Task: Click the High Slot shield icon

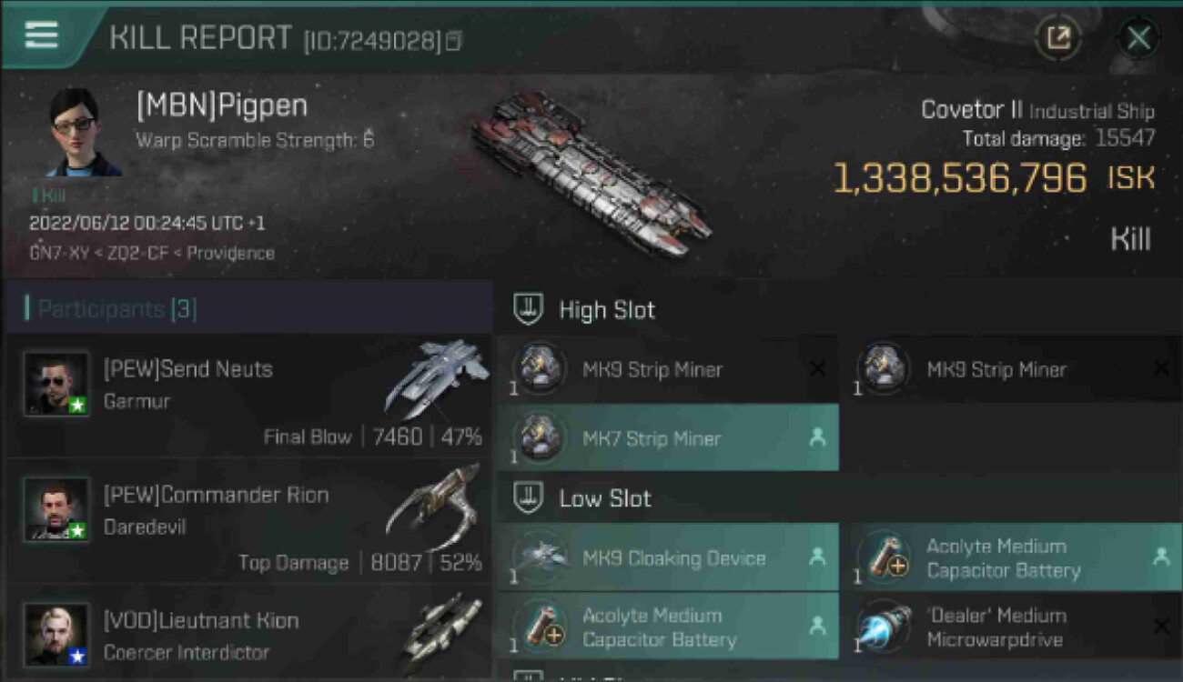Action: coord(529,309)
